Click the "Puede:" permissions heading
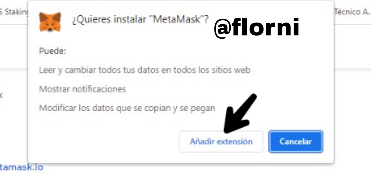371x181 pixels. tap(52, 51)
